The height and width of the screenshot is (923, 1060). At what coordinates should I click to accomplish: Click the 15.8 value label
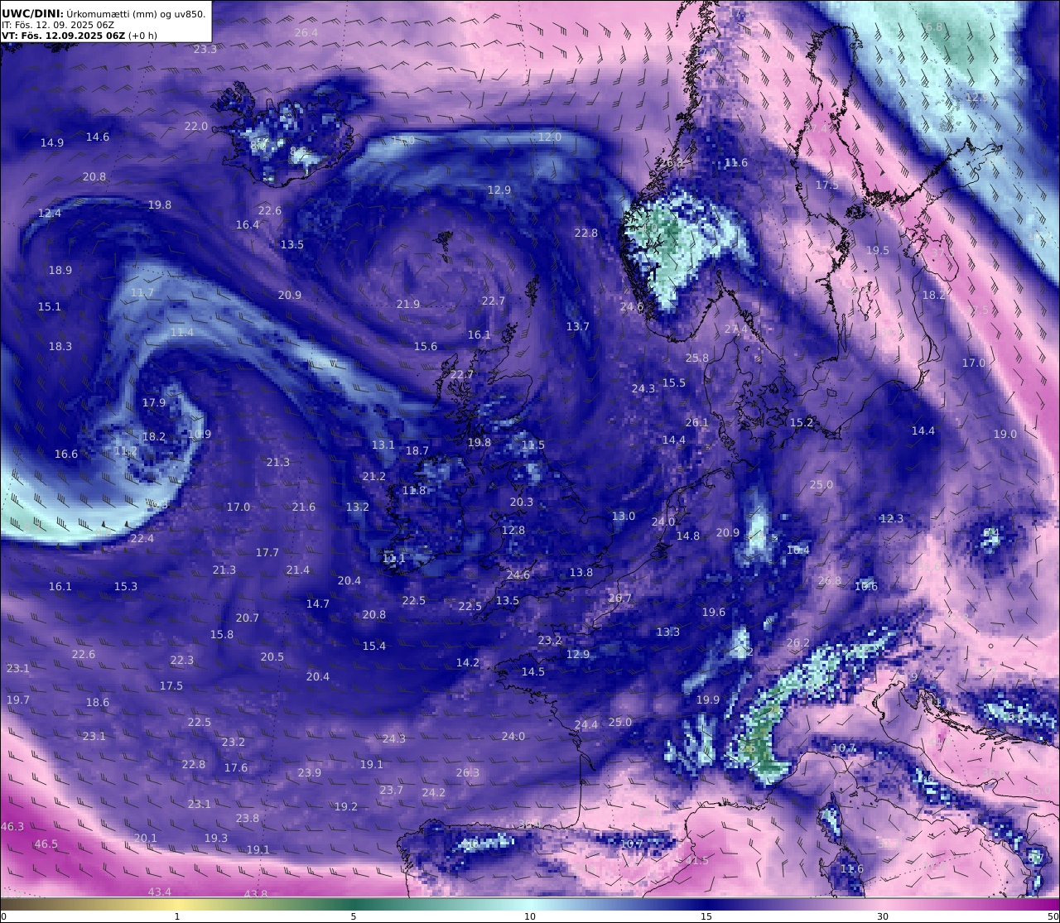click(222, 634)
